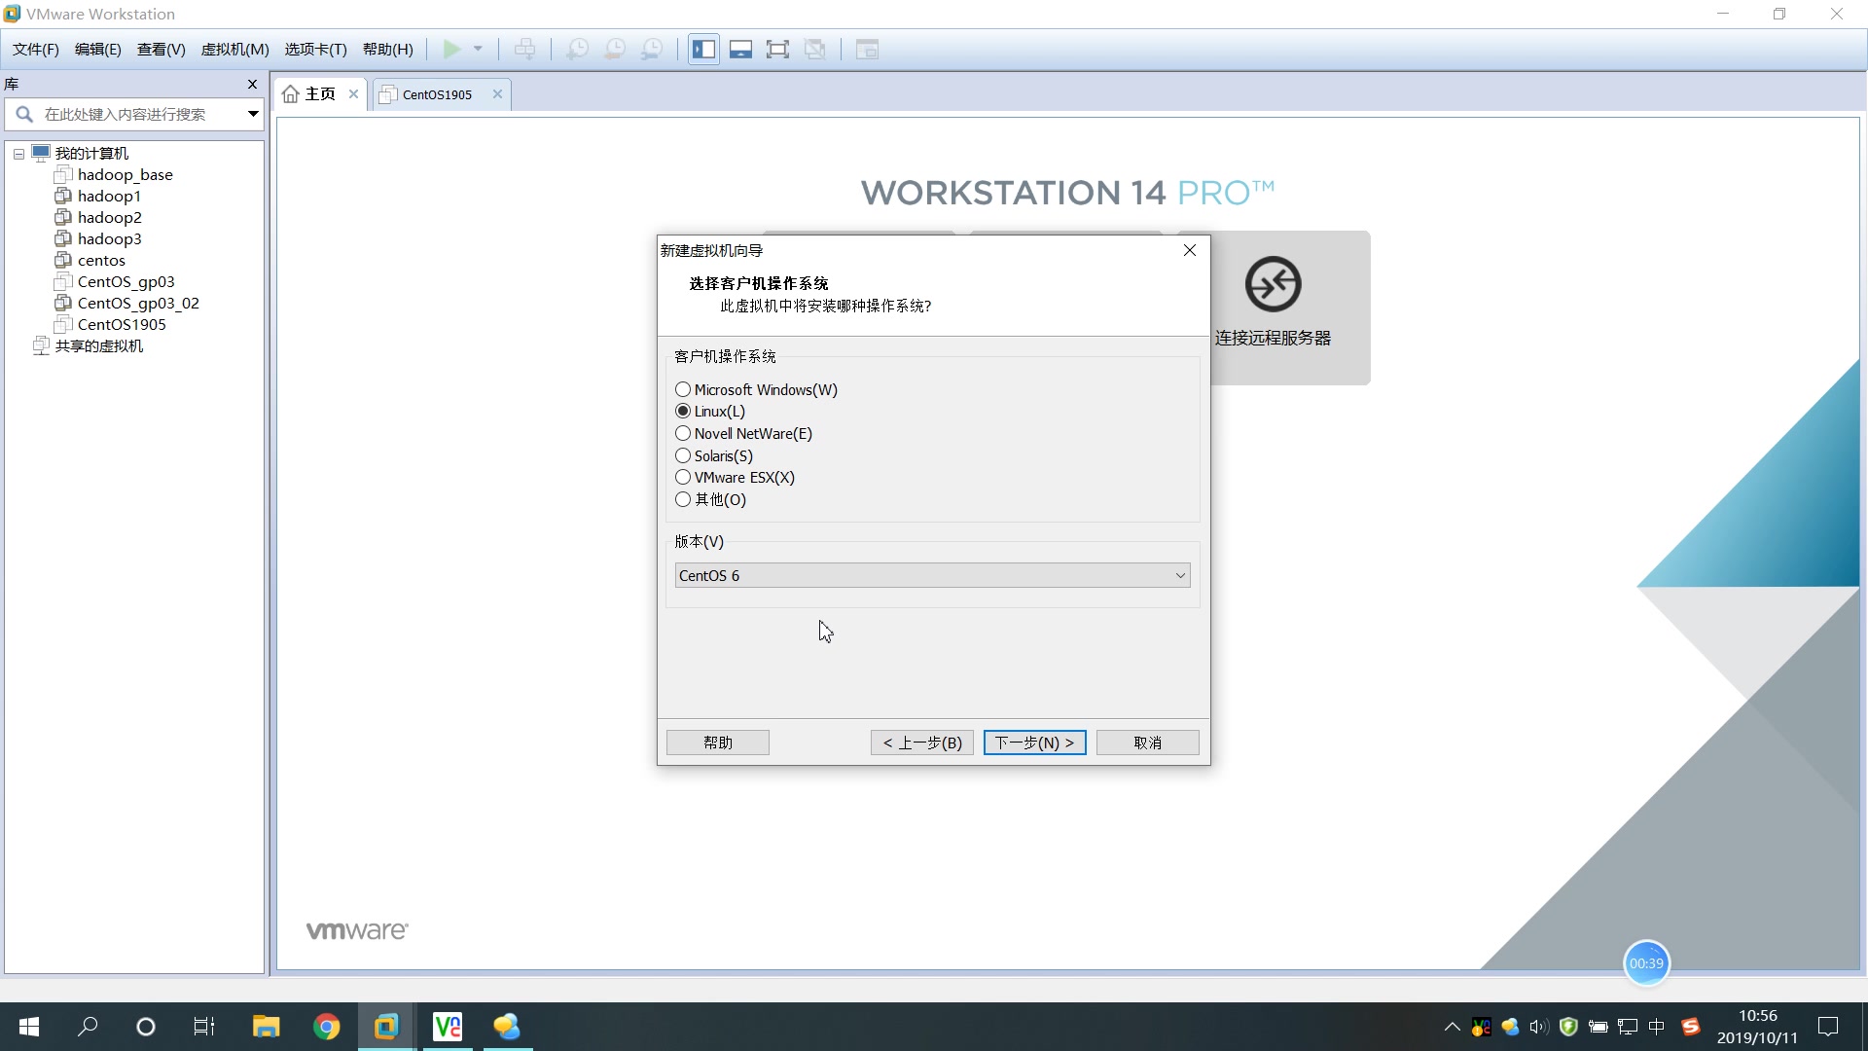Image resolution: width=1868 pixels, height=1051 pixels.
Task: Select Novell NetWare(E) radio button
Action: pyautogui.click(x=683, y=433)
